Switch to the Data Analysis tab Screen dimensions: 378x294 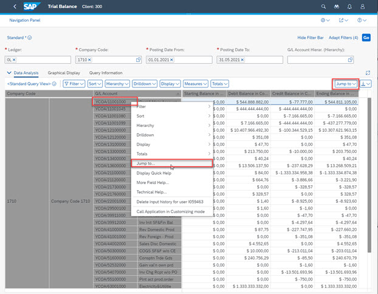click(x=26, y=73)
